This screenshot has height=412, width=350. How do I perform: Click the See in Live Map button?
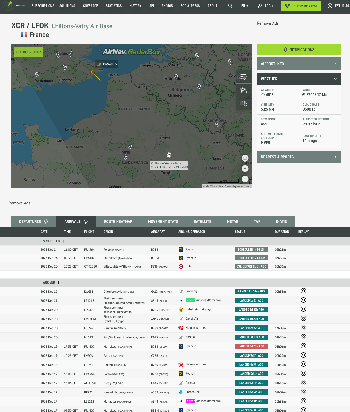click(x=28, y=52)
